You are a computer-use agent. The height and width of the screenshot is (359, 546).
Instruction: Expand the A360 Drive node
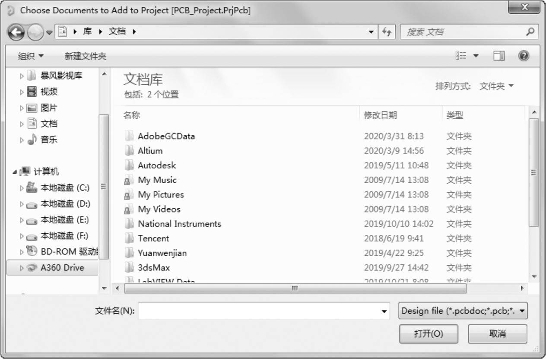click(22, 268)
